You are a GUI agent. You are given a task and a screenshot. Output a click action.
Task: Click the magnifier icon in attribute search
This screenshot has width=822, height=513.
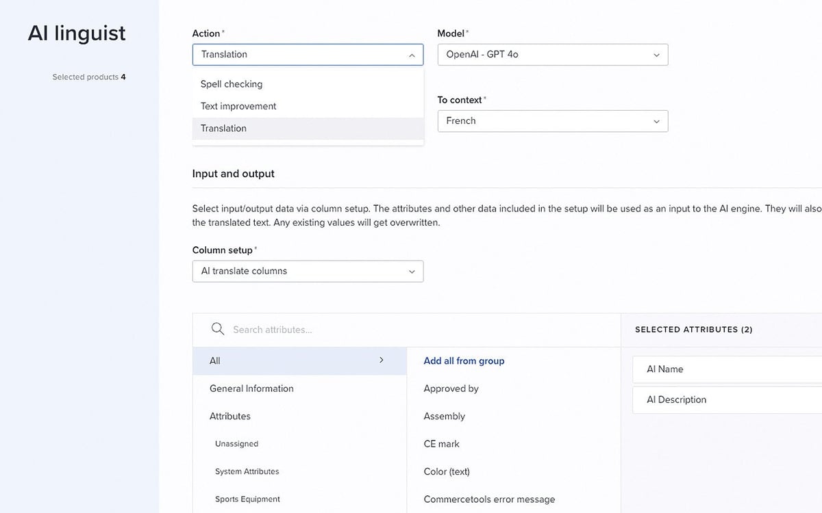218,329
